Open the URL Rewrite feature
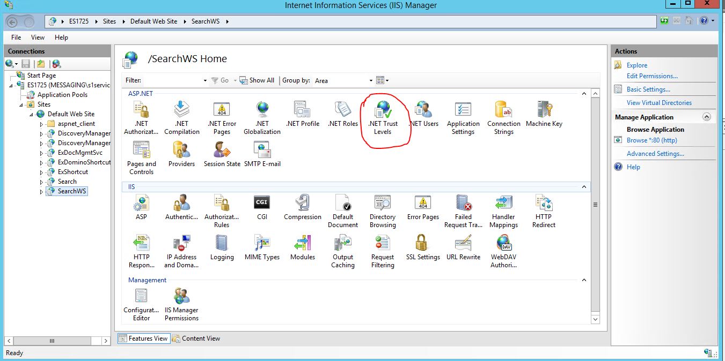This screenshot has width=725, height=361. 463,247
